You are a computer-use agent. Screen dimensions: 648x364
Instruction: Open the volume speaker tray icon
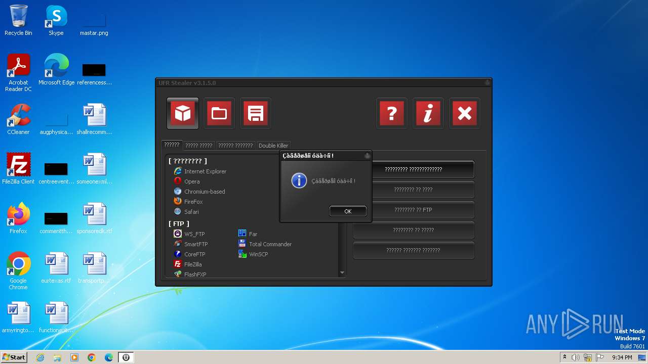coord(576,357)
